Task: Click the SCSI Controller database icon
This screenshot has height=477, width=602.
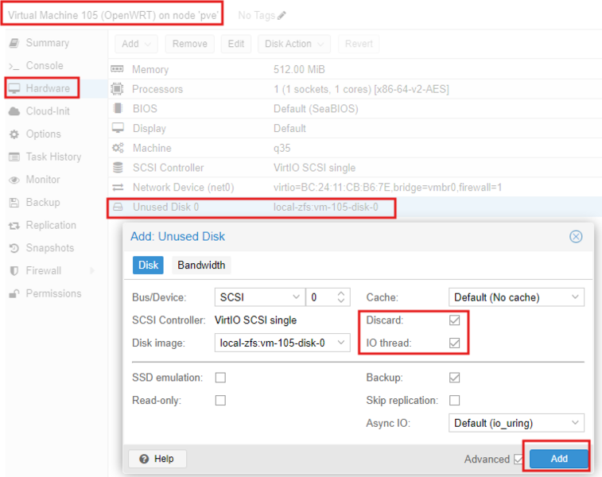Action: click(x=118, y=167)
